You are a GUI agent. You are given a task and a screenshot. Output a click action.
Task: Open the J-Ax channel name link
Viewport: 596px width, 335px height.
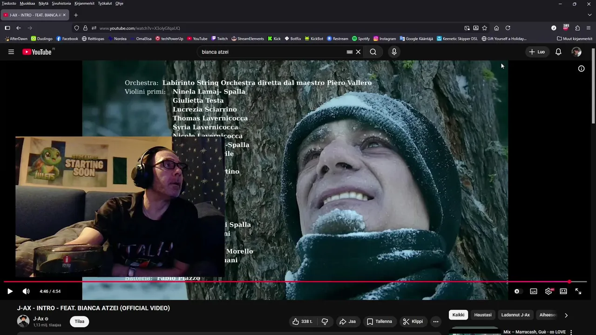(x=38, y=319)
